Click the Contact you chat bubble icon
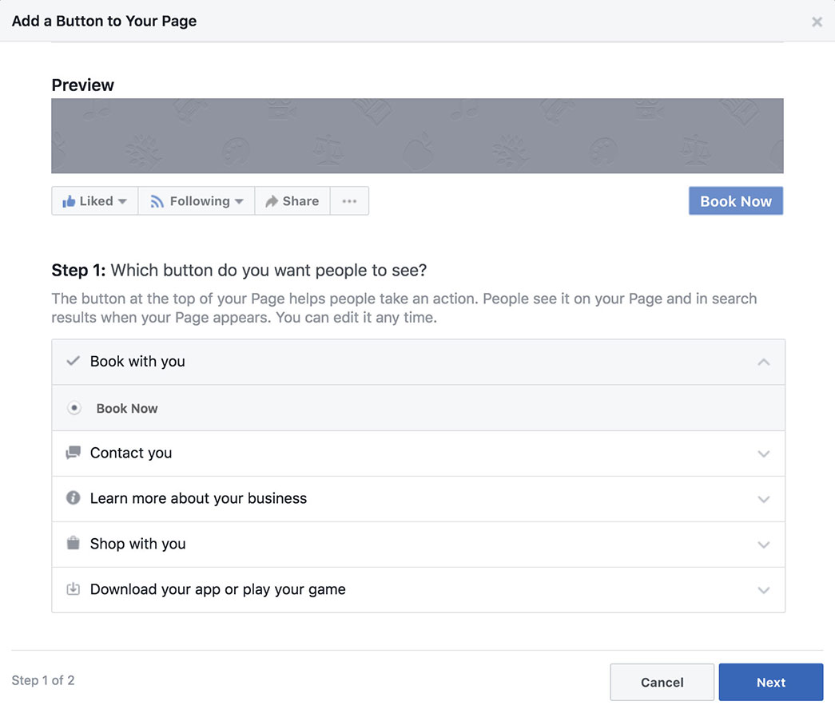Image resolution: width=835 pixels, height=713 pixels. pyautogui.click(x=74, y=453)
